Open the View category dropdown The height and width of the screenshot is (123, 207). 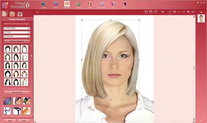click(x=17, y=32)
